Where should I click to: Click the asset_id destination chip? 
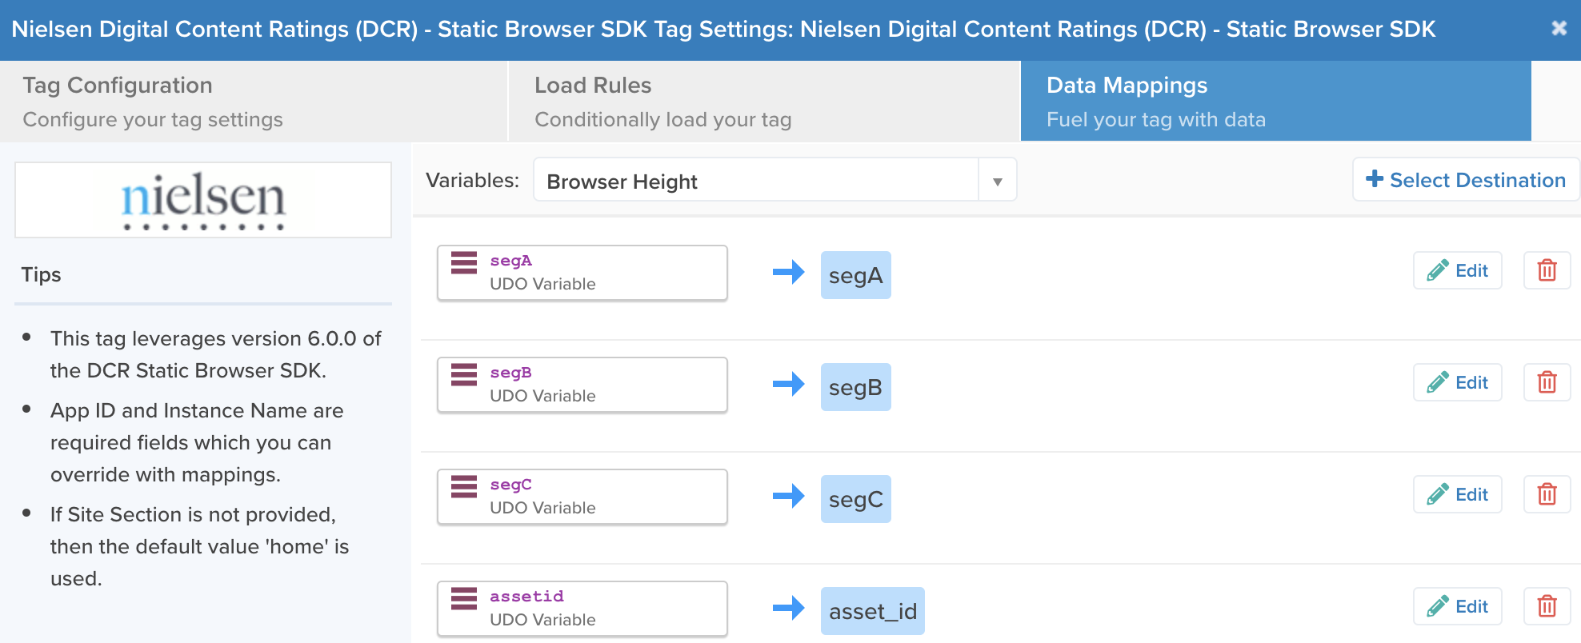tap(872, 611)
